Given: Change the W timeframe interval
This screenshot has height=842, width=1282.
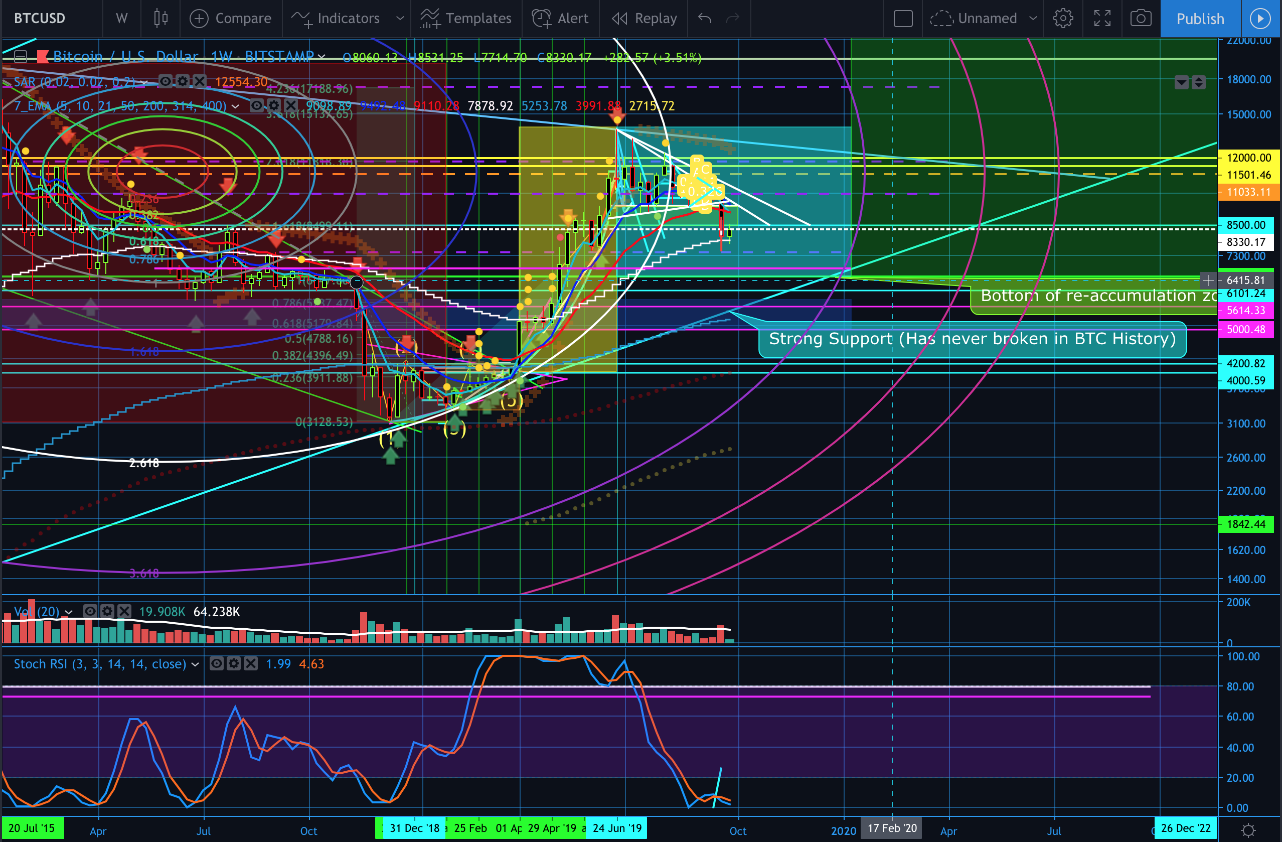Looking at the screenshot, I should [122, 19].
